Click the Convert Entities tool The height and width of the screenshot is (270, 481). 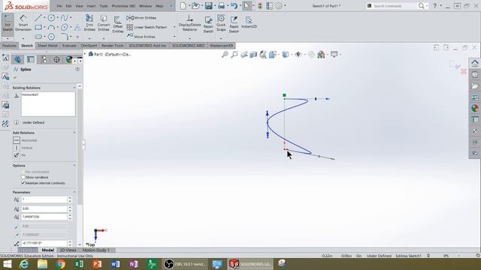point(104,22)
